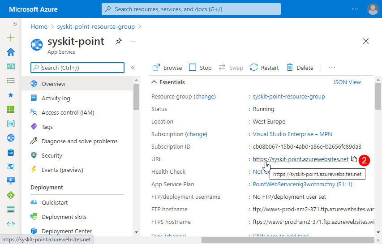
Task: Click the resource menu scrollbar thumb
Action: click(x=136, y=97)
